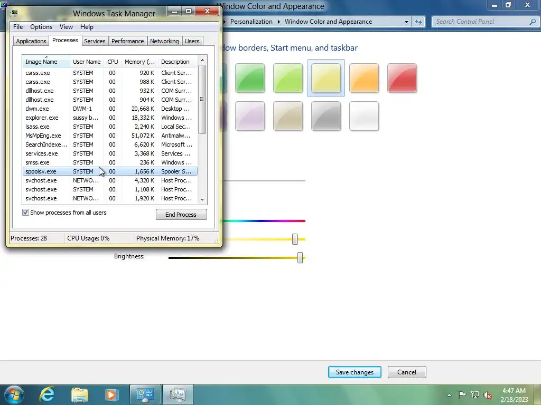Select the yellow color swatch
This screenshot has height=405, width=541.
325,78
